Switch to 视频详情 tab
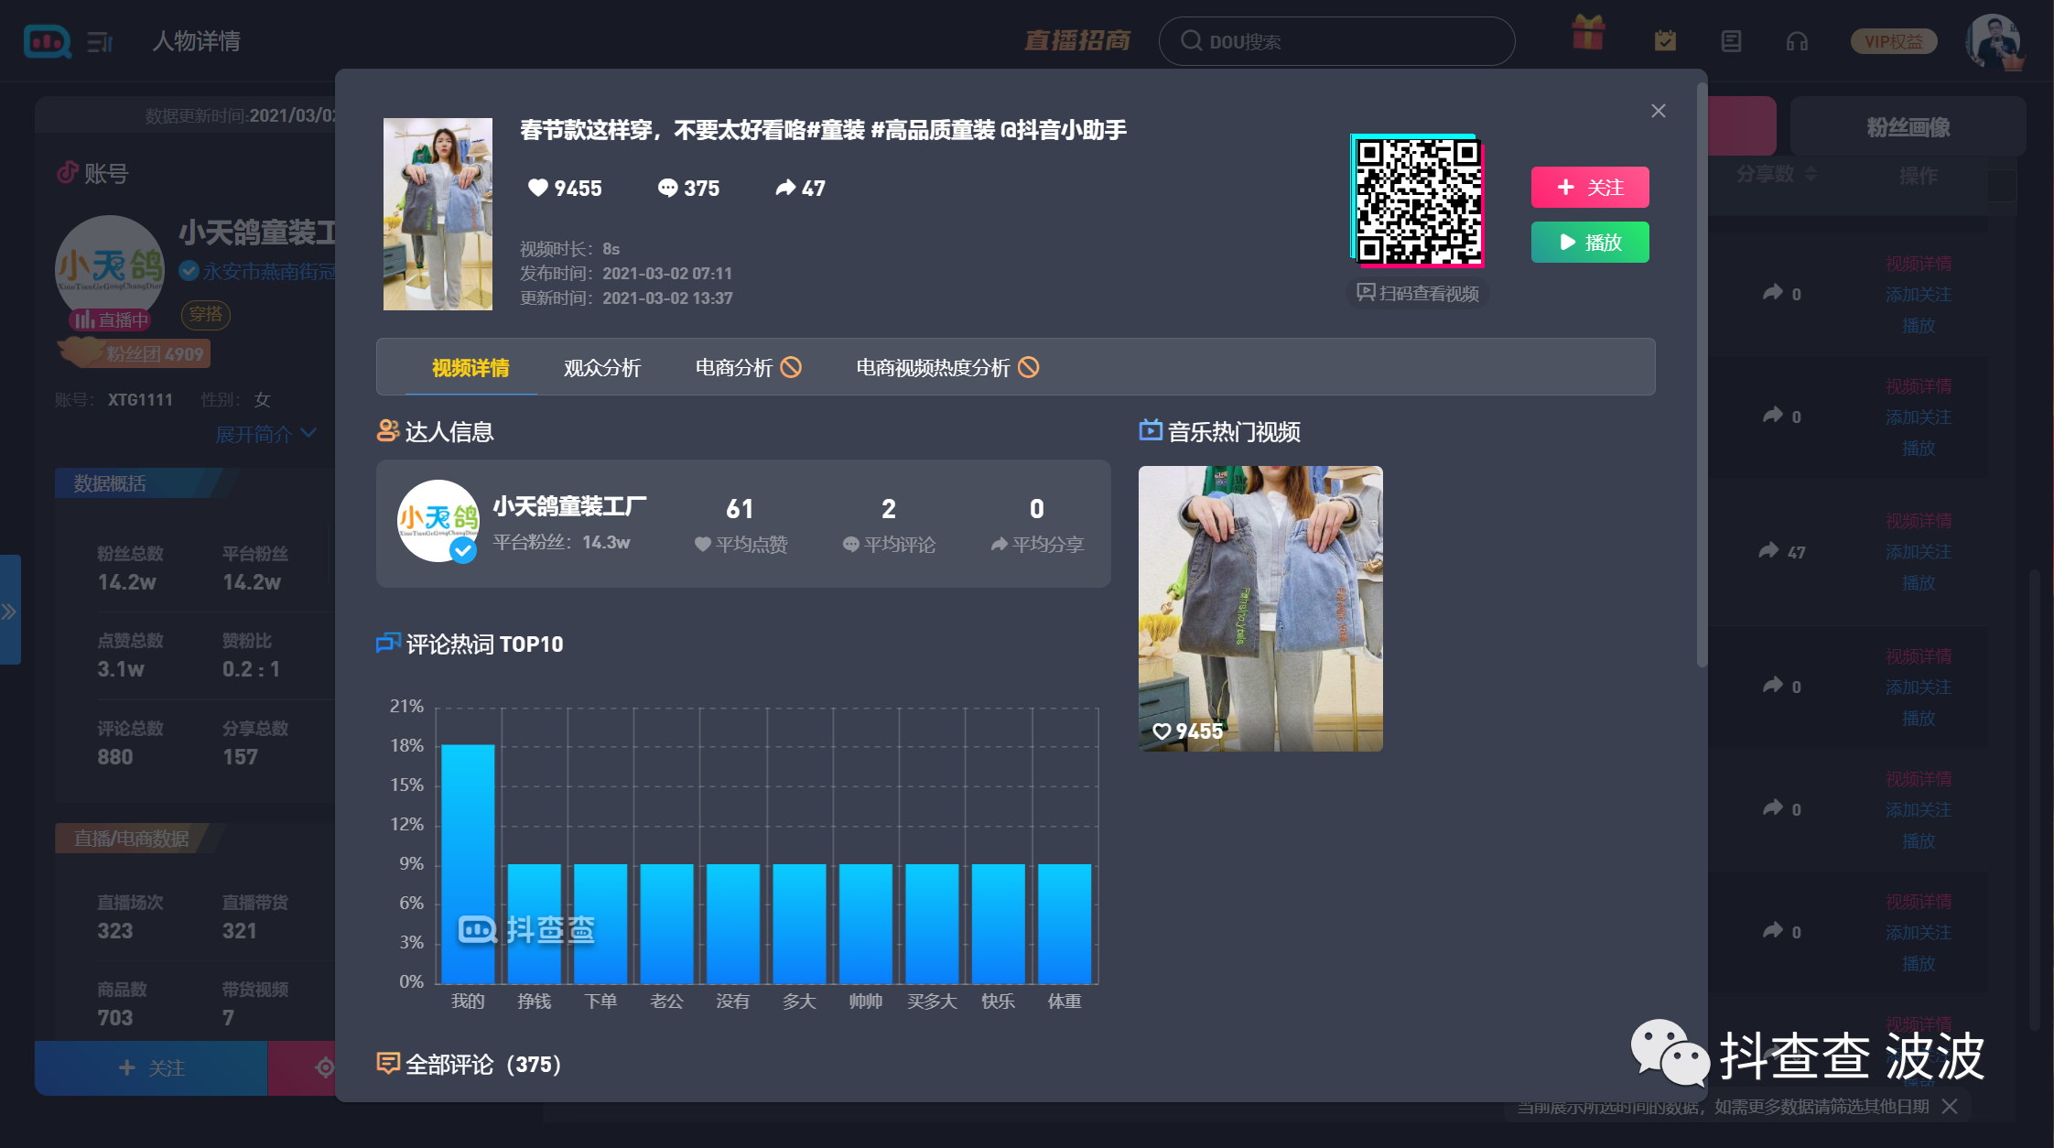This screenshot has height=1148, width=2054. [x=470, y=368]
